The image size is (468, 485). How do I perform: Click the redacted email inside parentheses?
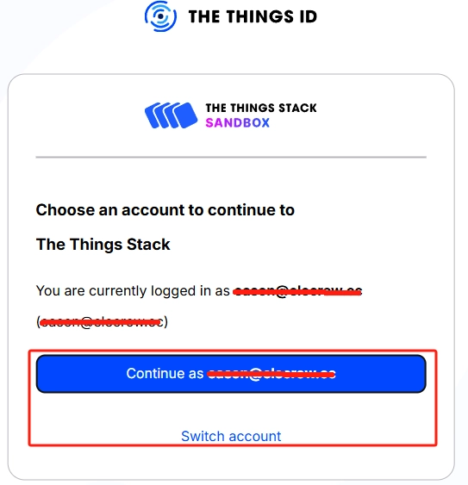(101, 322)
